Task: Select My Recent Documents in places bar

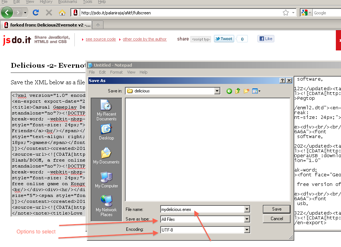Action: pyautogui.click(x=106, y=110)
